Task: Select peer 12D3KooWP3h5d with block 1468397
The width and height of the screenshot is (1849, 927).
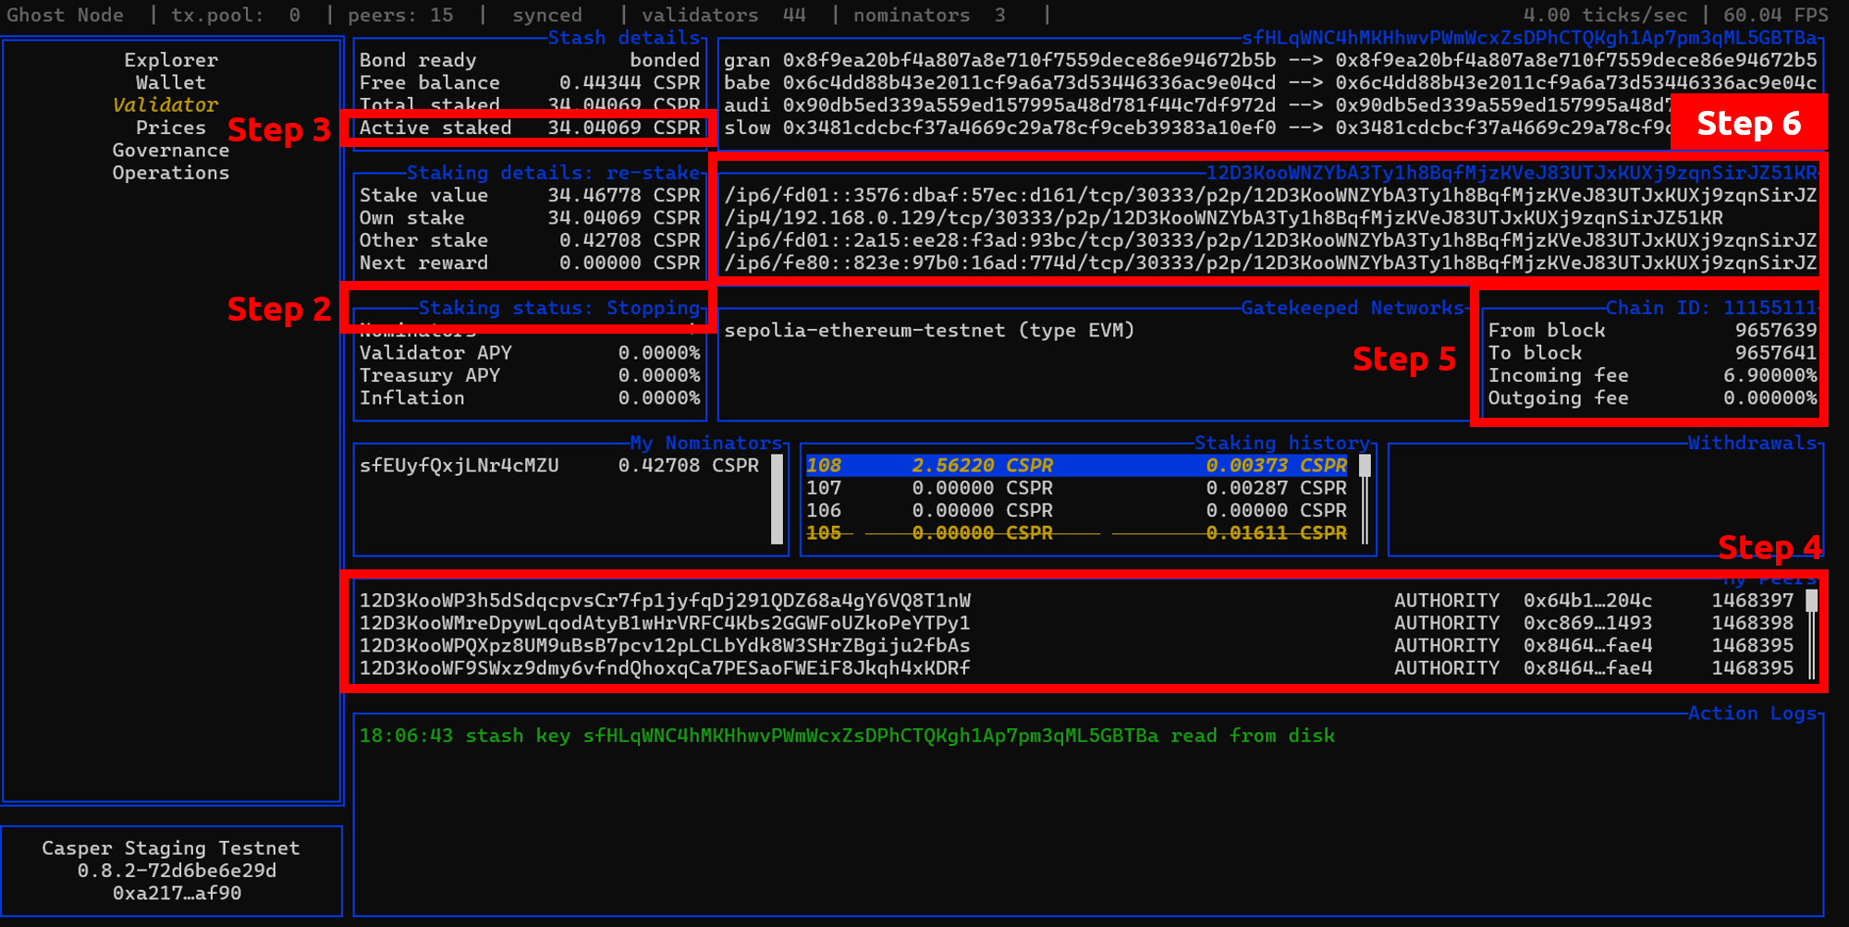Action: [666, 601]
